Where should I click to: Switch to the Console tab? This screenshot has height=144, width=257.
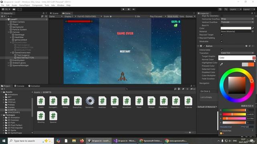[x=19, y=86]
